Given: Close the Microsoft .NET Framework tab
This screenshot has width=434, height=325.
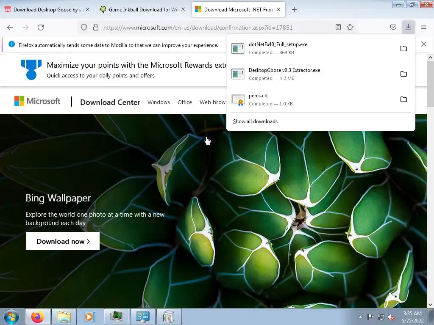Looking at the screenshot, I should click(278, 9).
